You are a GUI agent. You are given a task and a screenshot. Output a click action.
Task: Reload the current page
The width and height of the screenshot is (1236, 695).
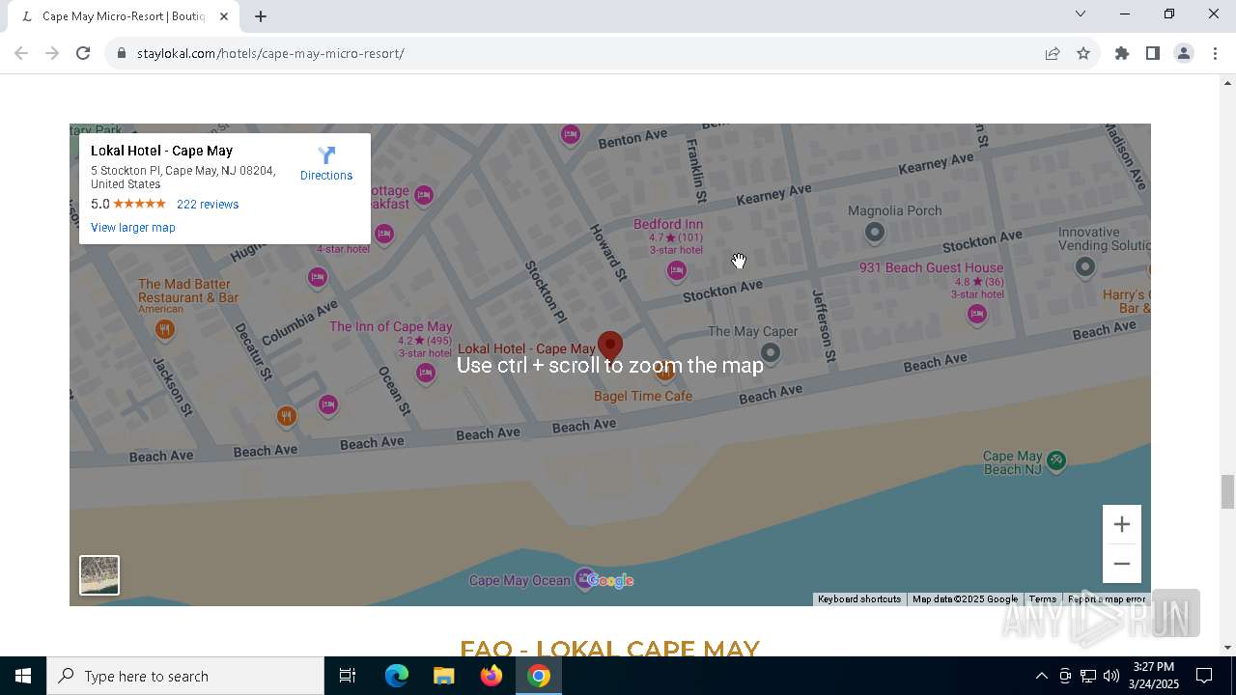[83, 53]
